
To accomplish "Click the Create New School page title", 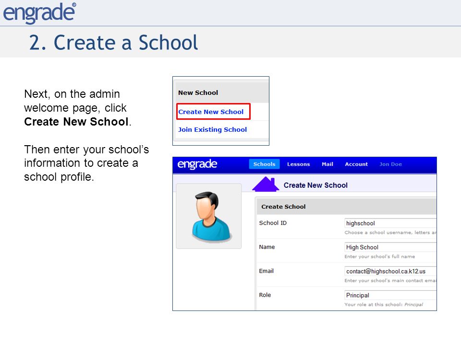I will pyautogui.click(x=315, y=185).
